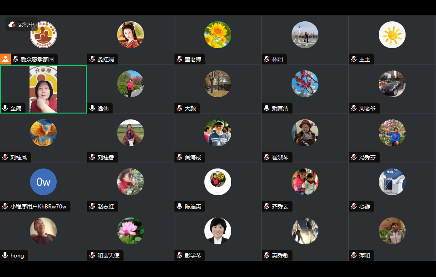The image size is (436, 277).
Task: Click the muted mic icon for 娄红娟
Action: coord(92,59)
